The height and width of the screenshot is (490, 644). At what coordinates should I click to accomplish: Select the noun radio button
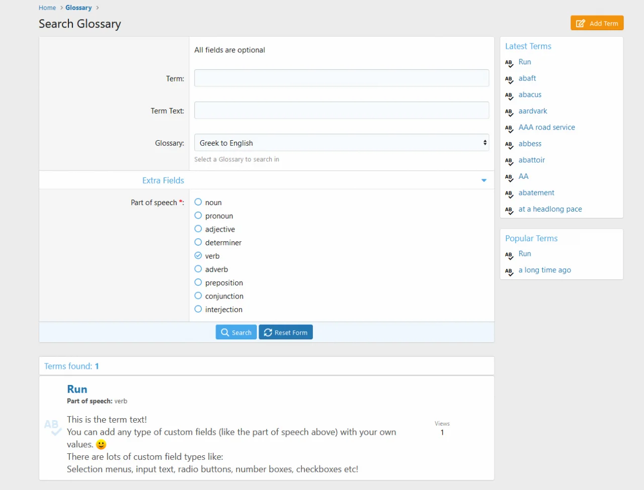pyautogui.click(x=198, y=202)
